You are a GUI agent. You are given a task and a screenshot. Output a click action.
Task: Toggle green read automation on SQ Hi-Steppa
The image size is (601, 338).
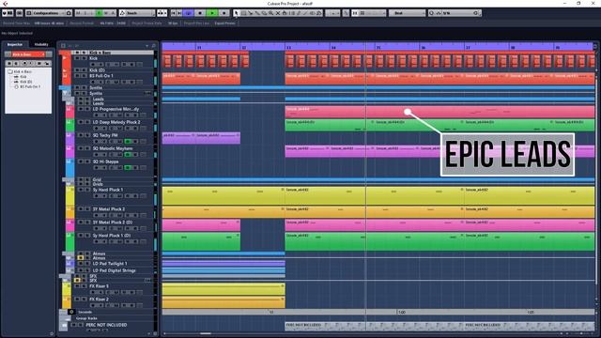pyautogui.click(x=128, y=167)
